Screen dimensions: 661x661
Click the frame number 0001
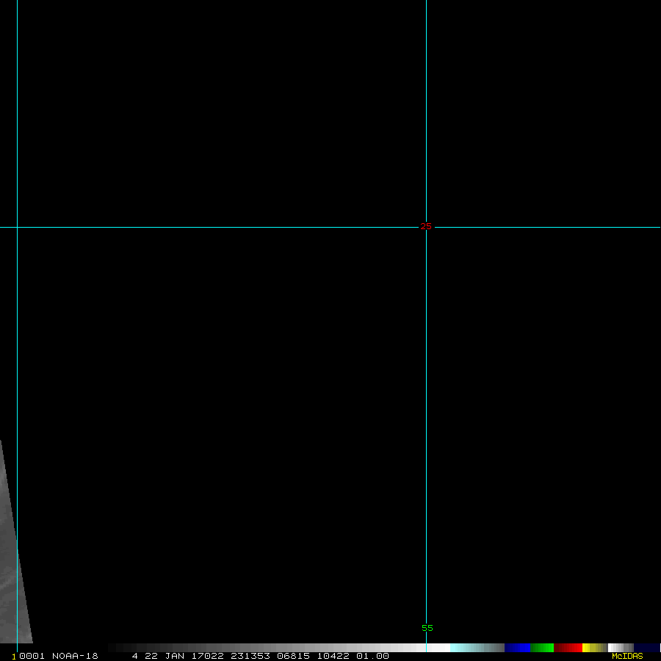(32, 656)
